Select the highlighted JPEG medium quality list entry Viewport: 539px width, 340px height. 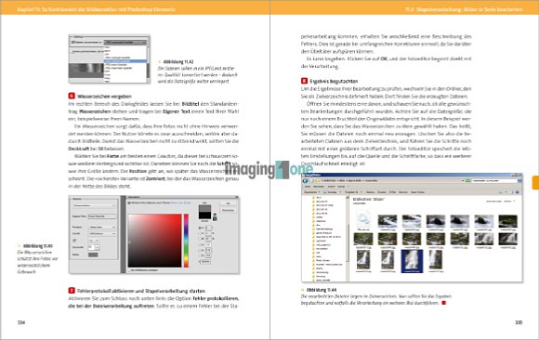(125, 61)
